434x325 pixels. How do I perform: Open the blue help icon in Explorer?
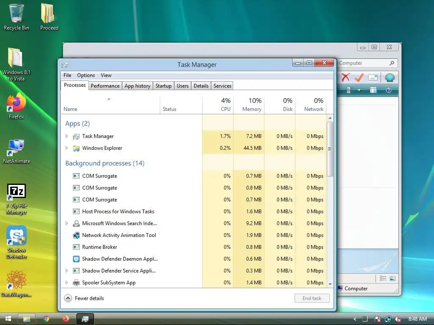[389, 90]
